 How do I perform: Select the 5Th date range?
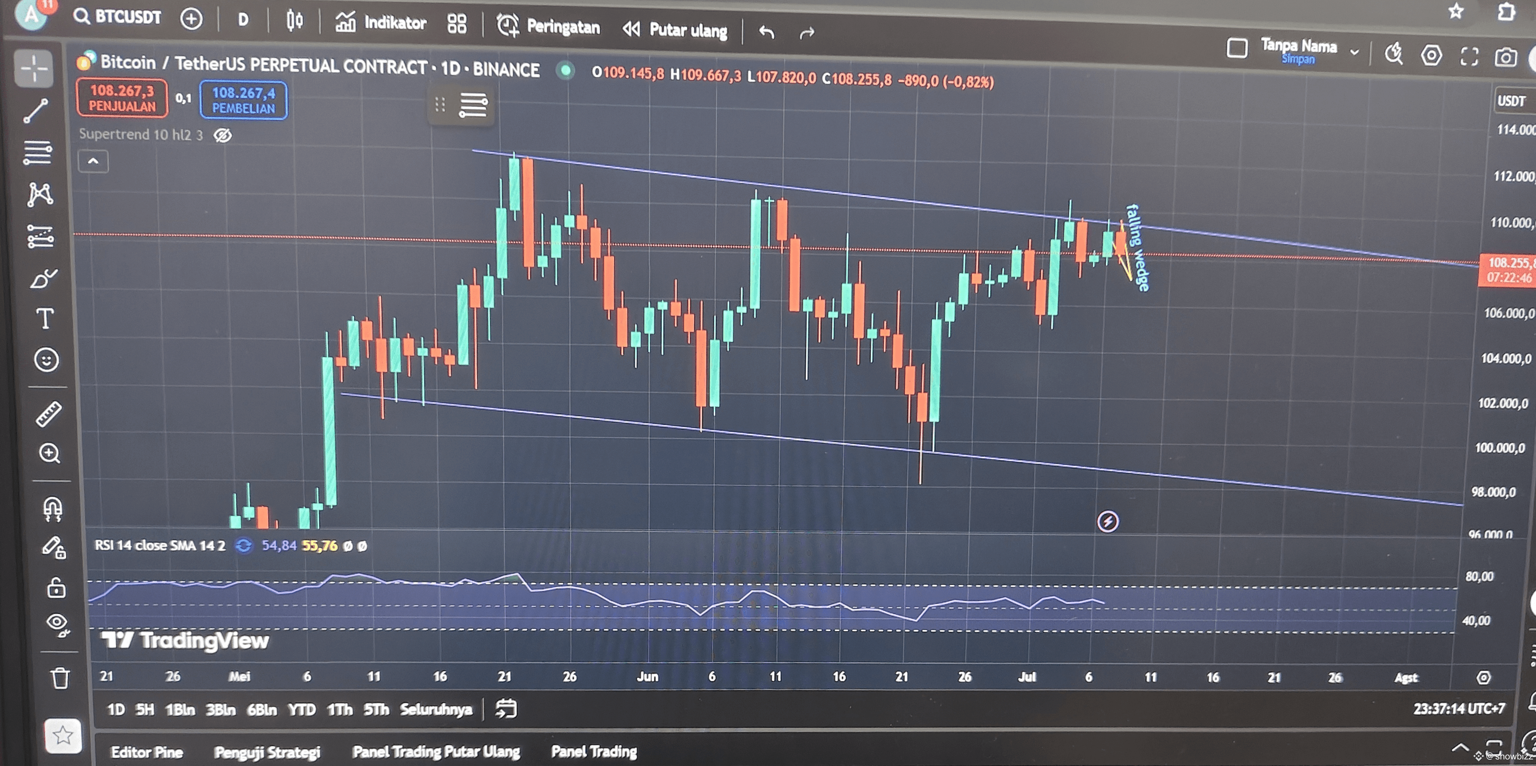[x=376, y=709]
